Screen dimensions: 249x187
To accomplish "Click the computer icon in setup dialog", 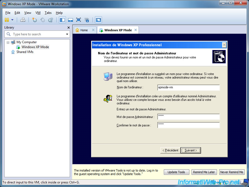I will (108, 76).
